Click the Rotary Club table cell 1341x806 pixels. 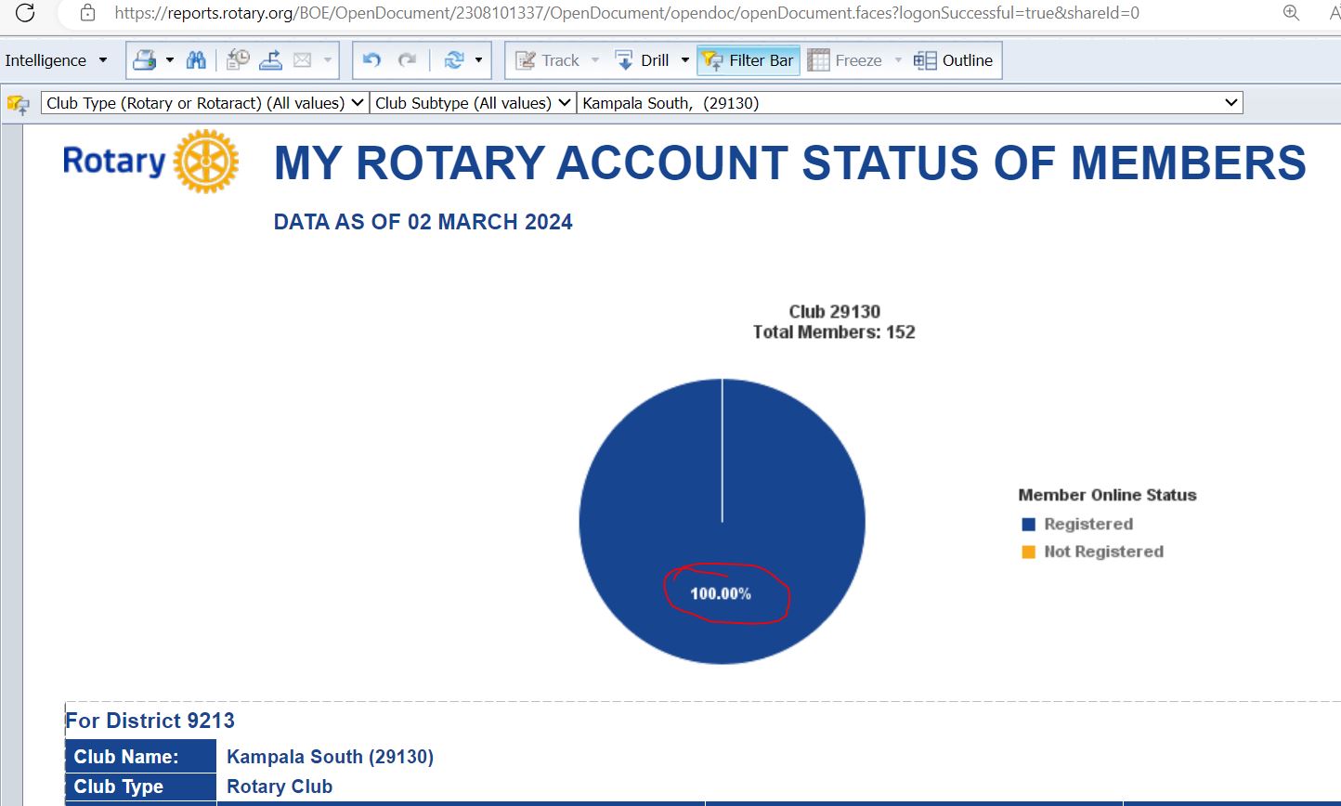pos(280,786)
